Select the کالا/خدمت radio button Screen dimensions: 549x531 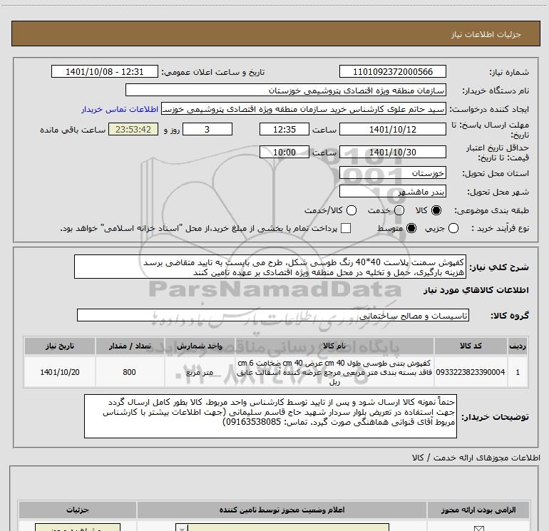point(352,210)
